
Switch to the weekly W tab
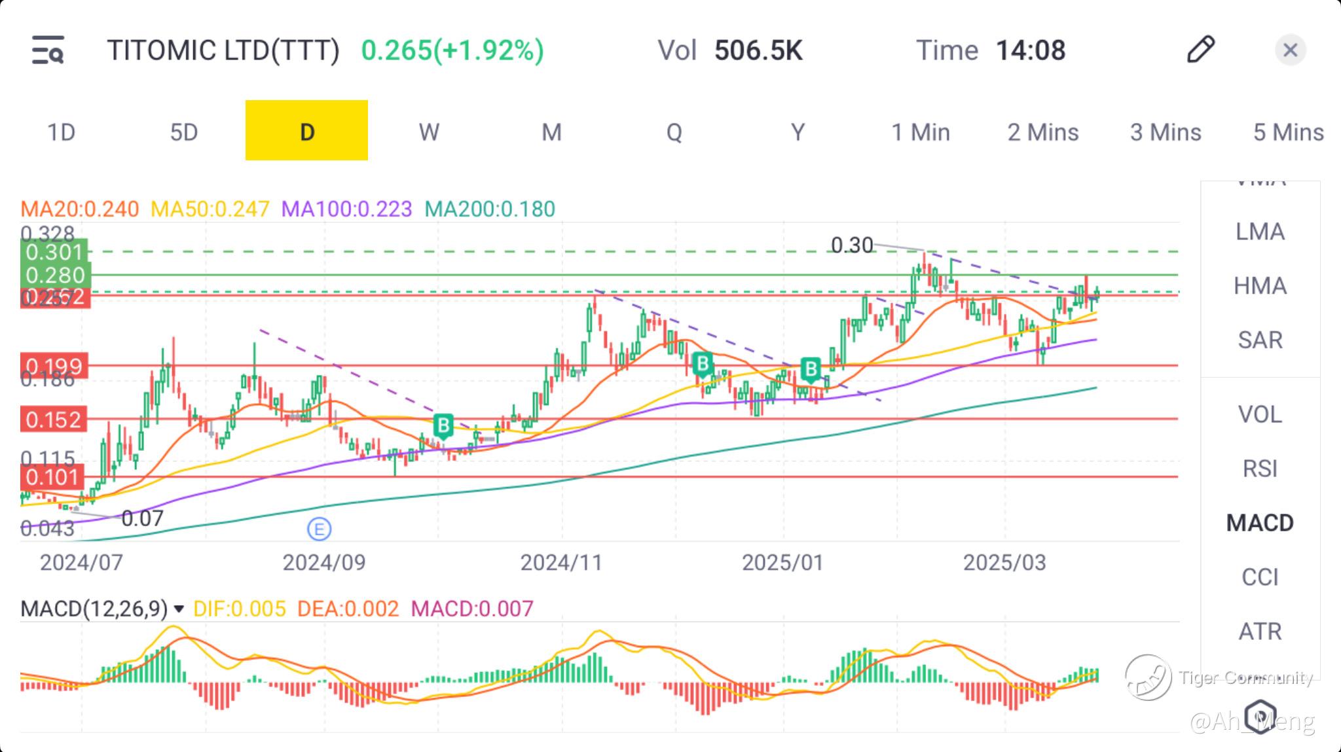[x=429, y=132]
